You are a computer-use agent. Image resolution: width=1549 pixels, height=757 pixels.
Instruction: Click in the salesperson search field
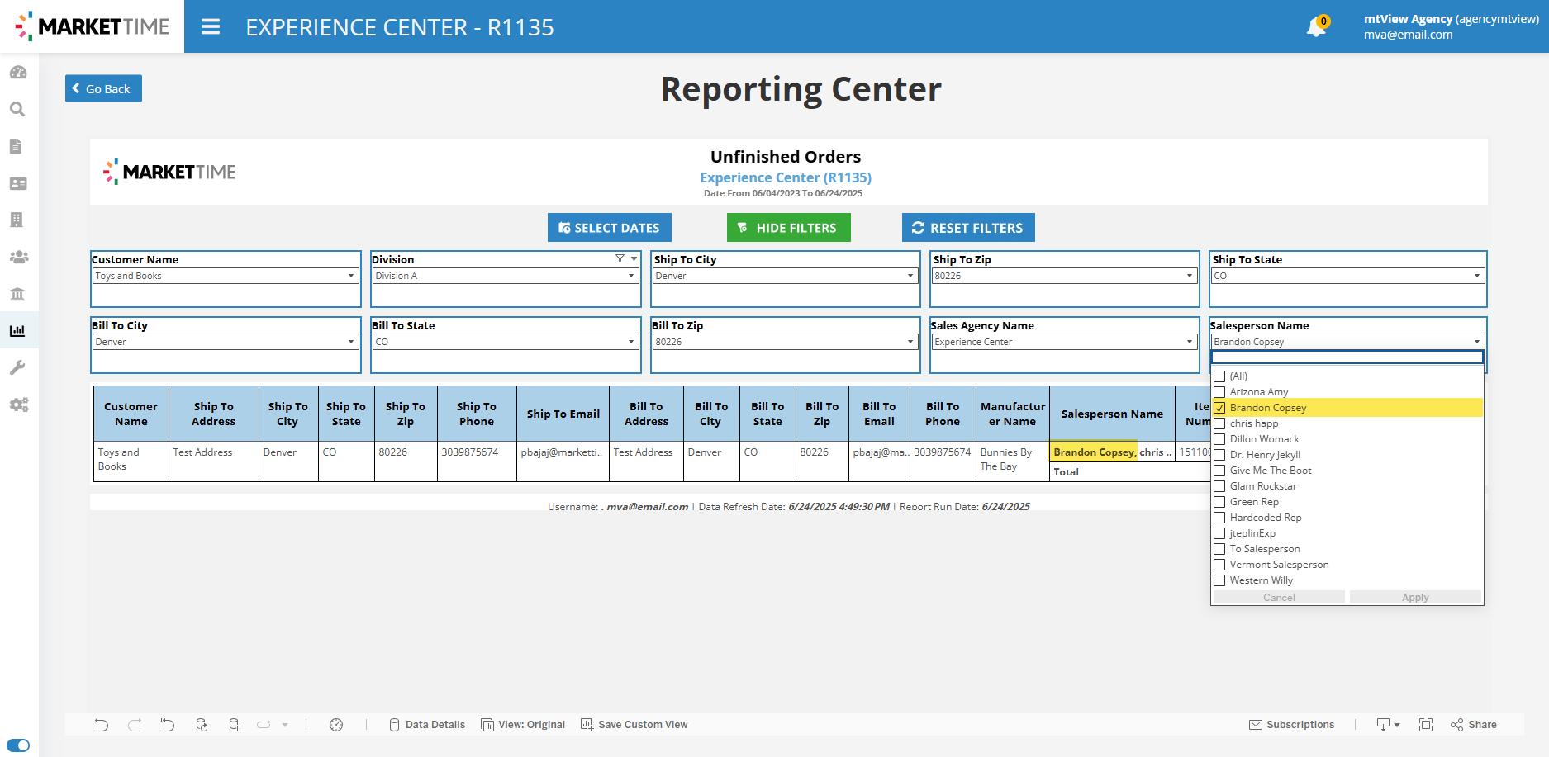click(x=1347, y=357)
